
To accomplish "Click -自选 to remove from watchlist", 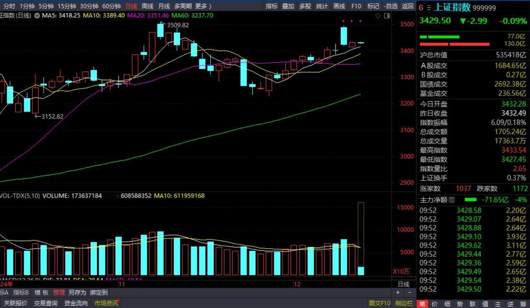I will point(391,6).
